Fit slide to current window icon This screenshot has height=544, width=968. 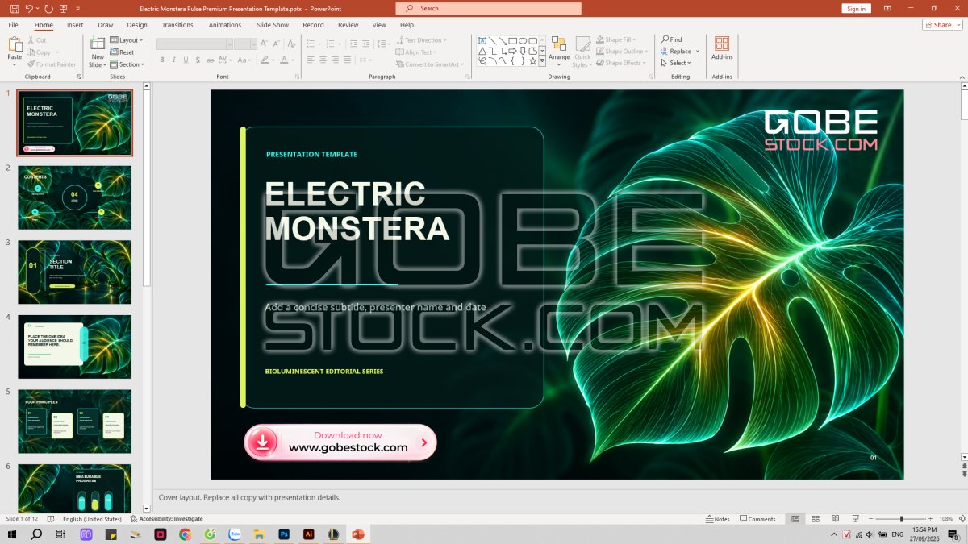961,519
